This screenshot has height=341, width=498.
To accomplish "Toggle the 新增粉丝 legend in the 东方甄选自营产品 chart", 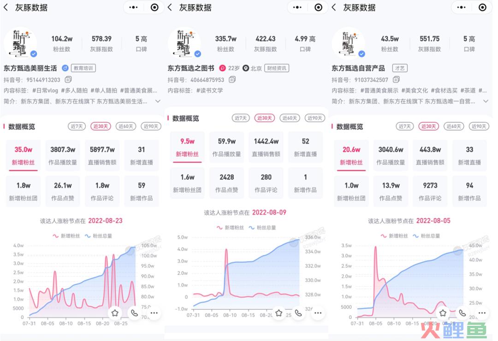I will pyautogui.click(x=394, y=236).
